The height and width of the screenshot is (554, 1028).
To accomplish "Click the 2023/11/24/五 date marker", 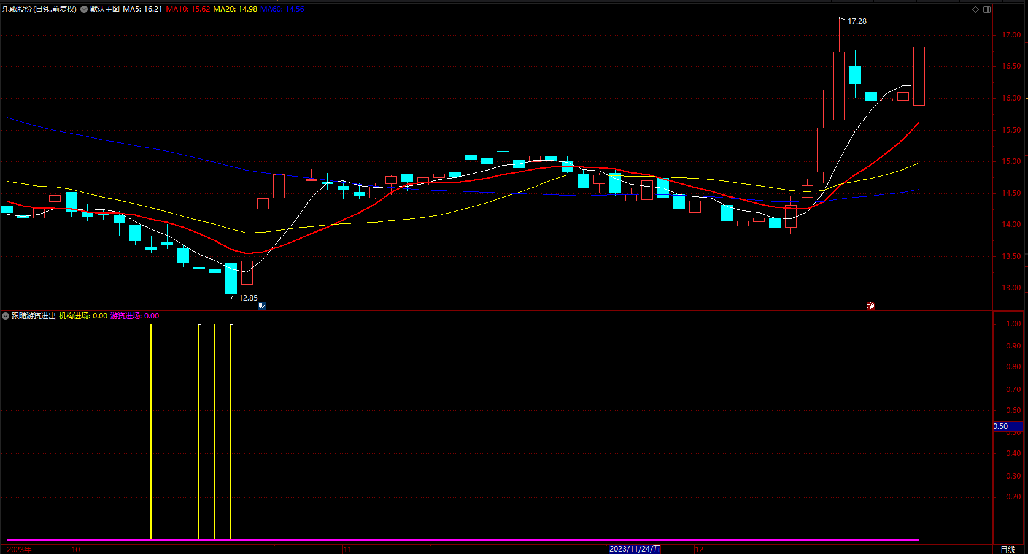I will 635,549.
